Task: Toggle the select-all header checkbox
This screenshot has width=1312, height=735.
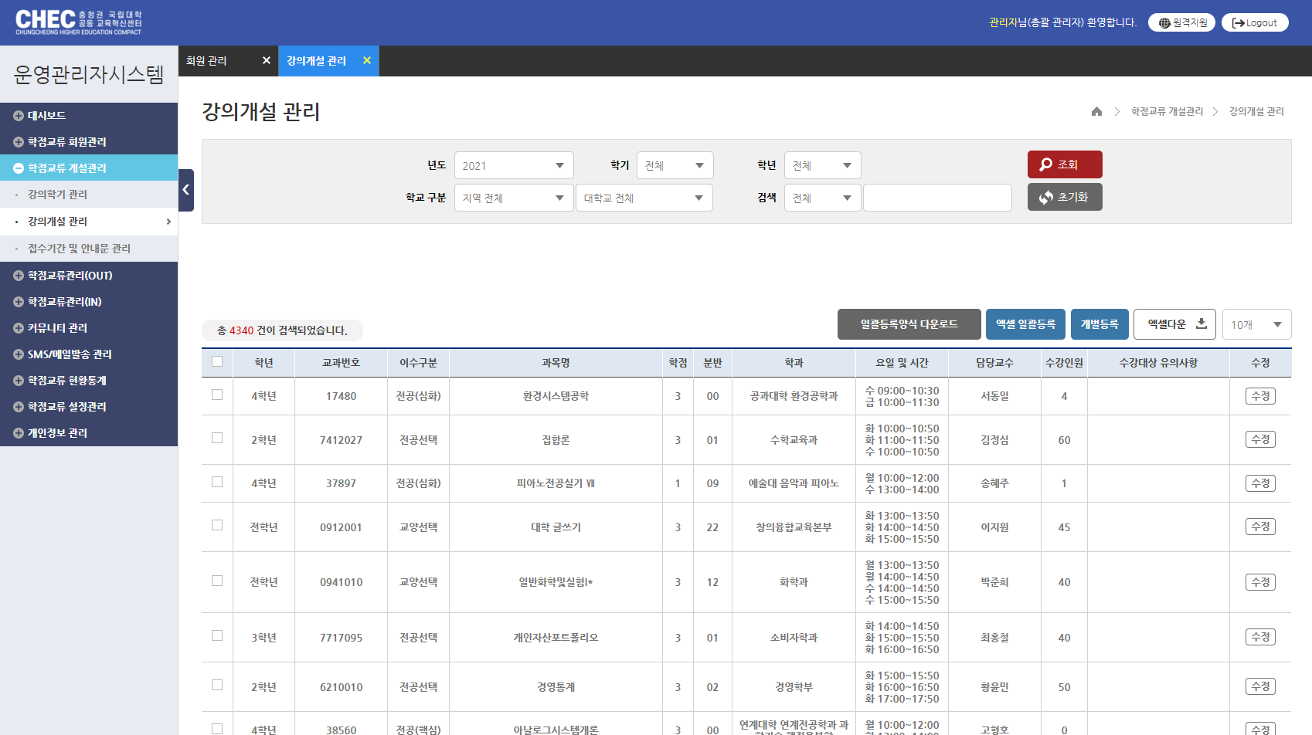Action: [217, 361]
